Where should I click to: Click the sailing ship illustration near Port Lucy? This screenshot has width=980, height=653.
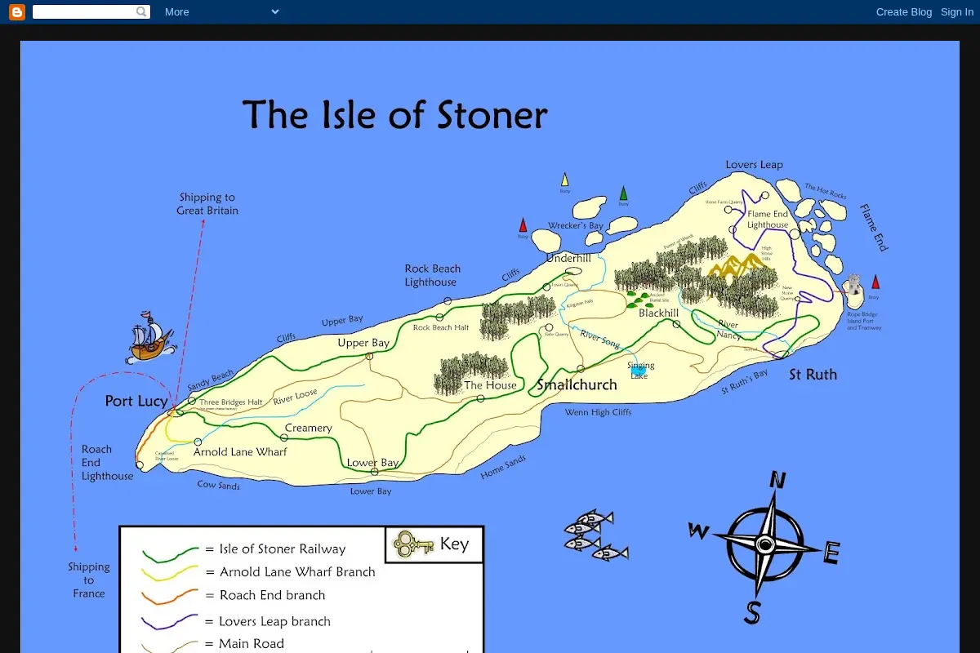151,337
